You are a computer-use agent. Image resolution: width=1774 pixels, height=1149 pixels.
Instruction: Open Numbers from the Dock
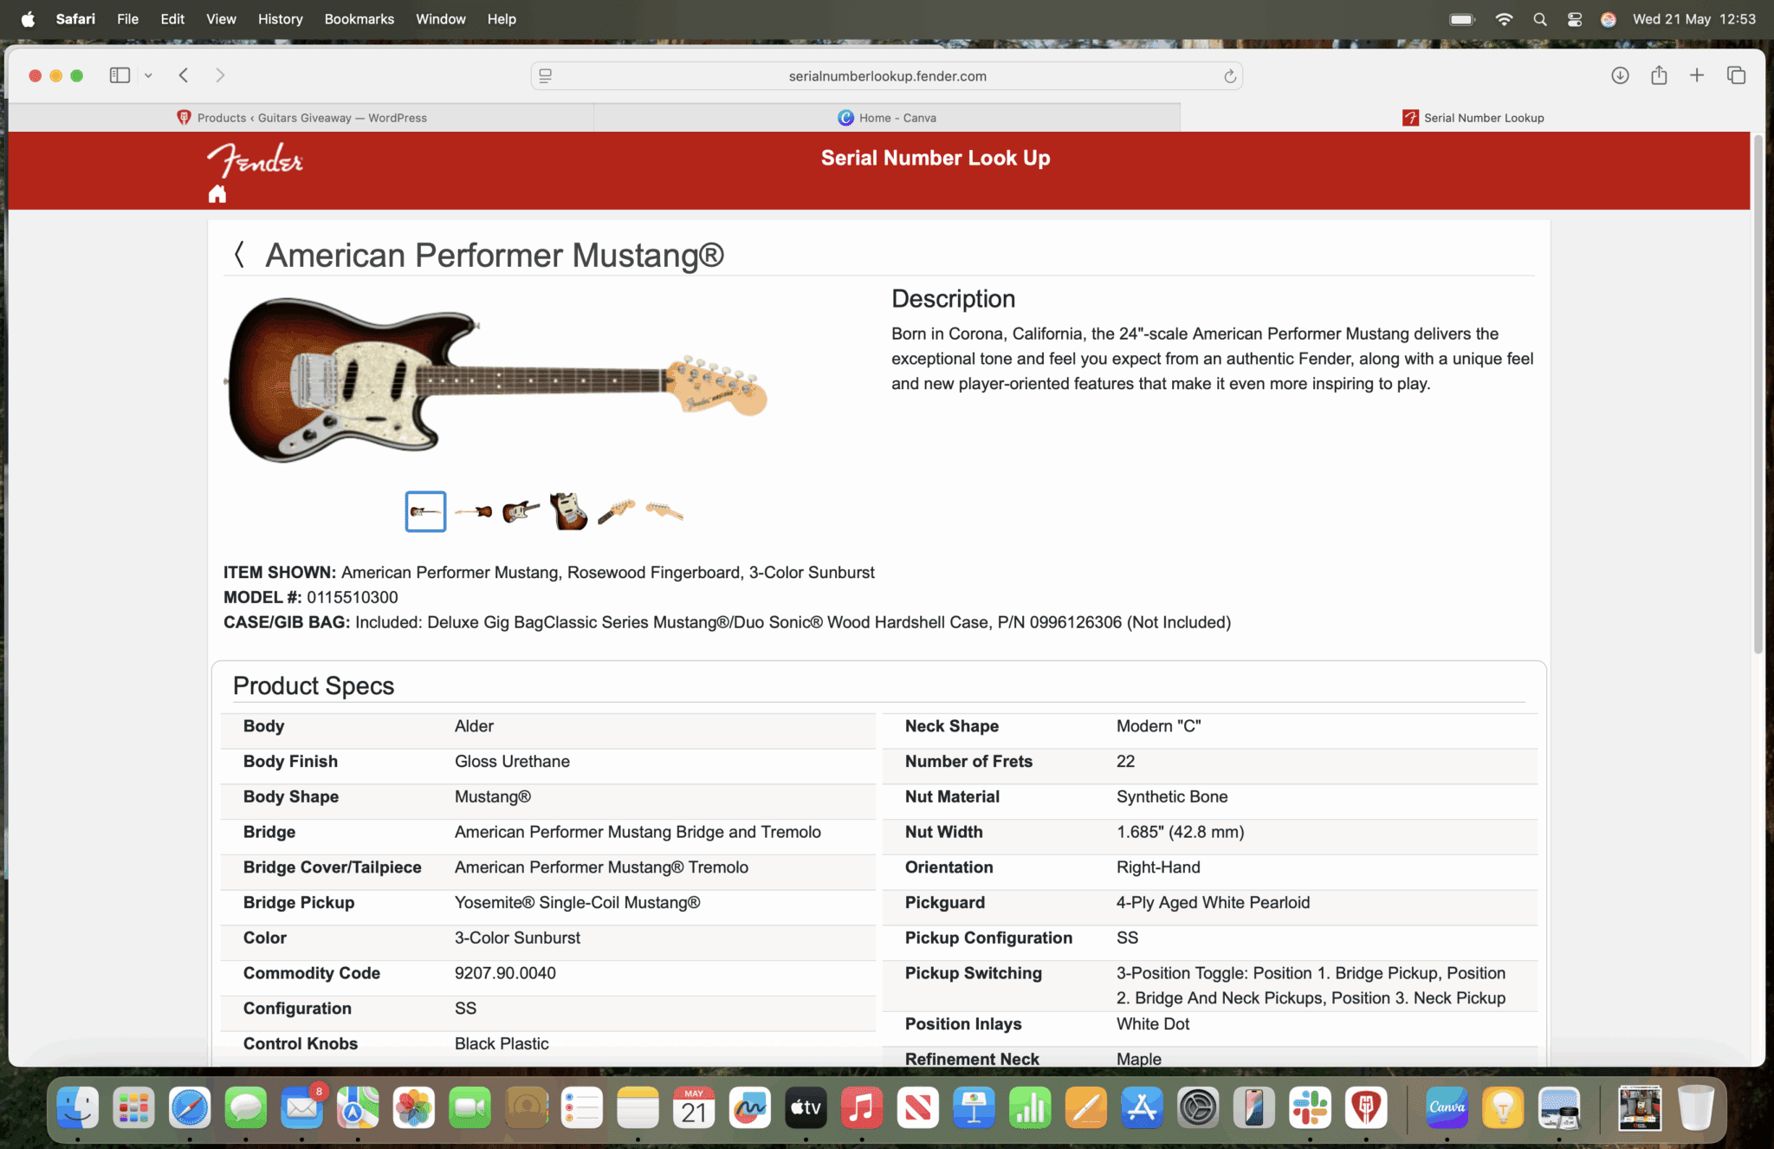coord(1030,1107)
